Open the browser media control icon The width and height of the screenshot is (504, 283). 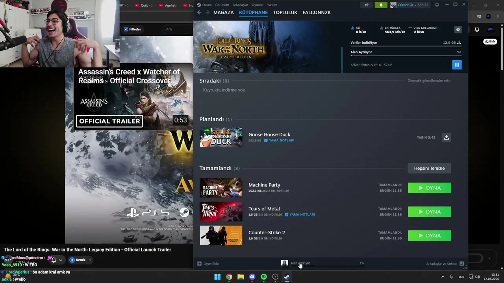(479, 17)
